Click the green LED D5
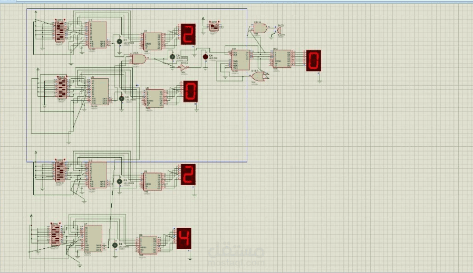Image resolution: width=473 pixels, height=273 pixels. tap(172, 57)
